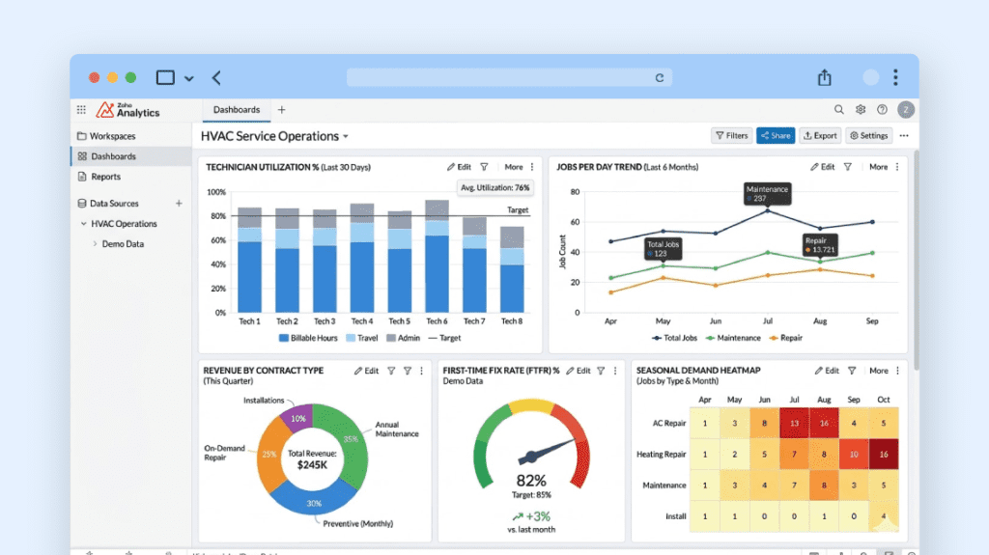This screenshot has width=989, height=555.
Task: Switch to the Dashboards tab
Action: [x=236, y=110]
